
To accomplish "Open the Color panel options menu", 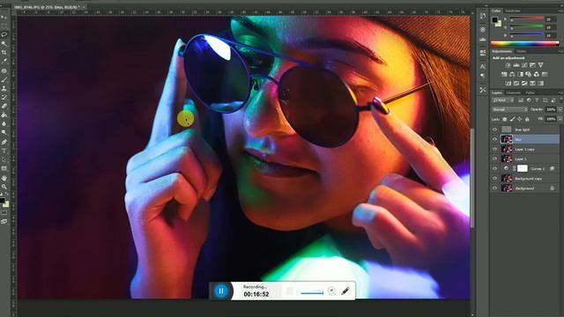I will click(561, 11).
